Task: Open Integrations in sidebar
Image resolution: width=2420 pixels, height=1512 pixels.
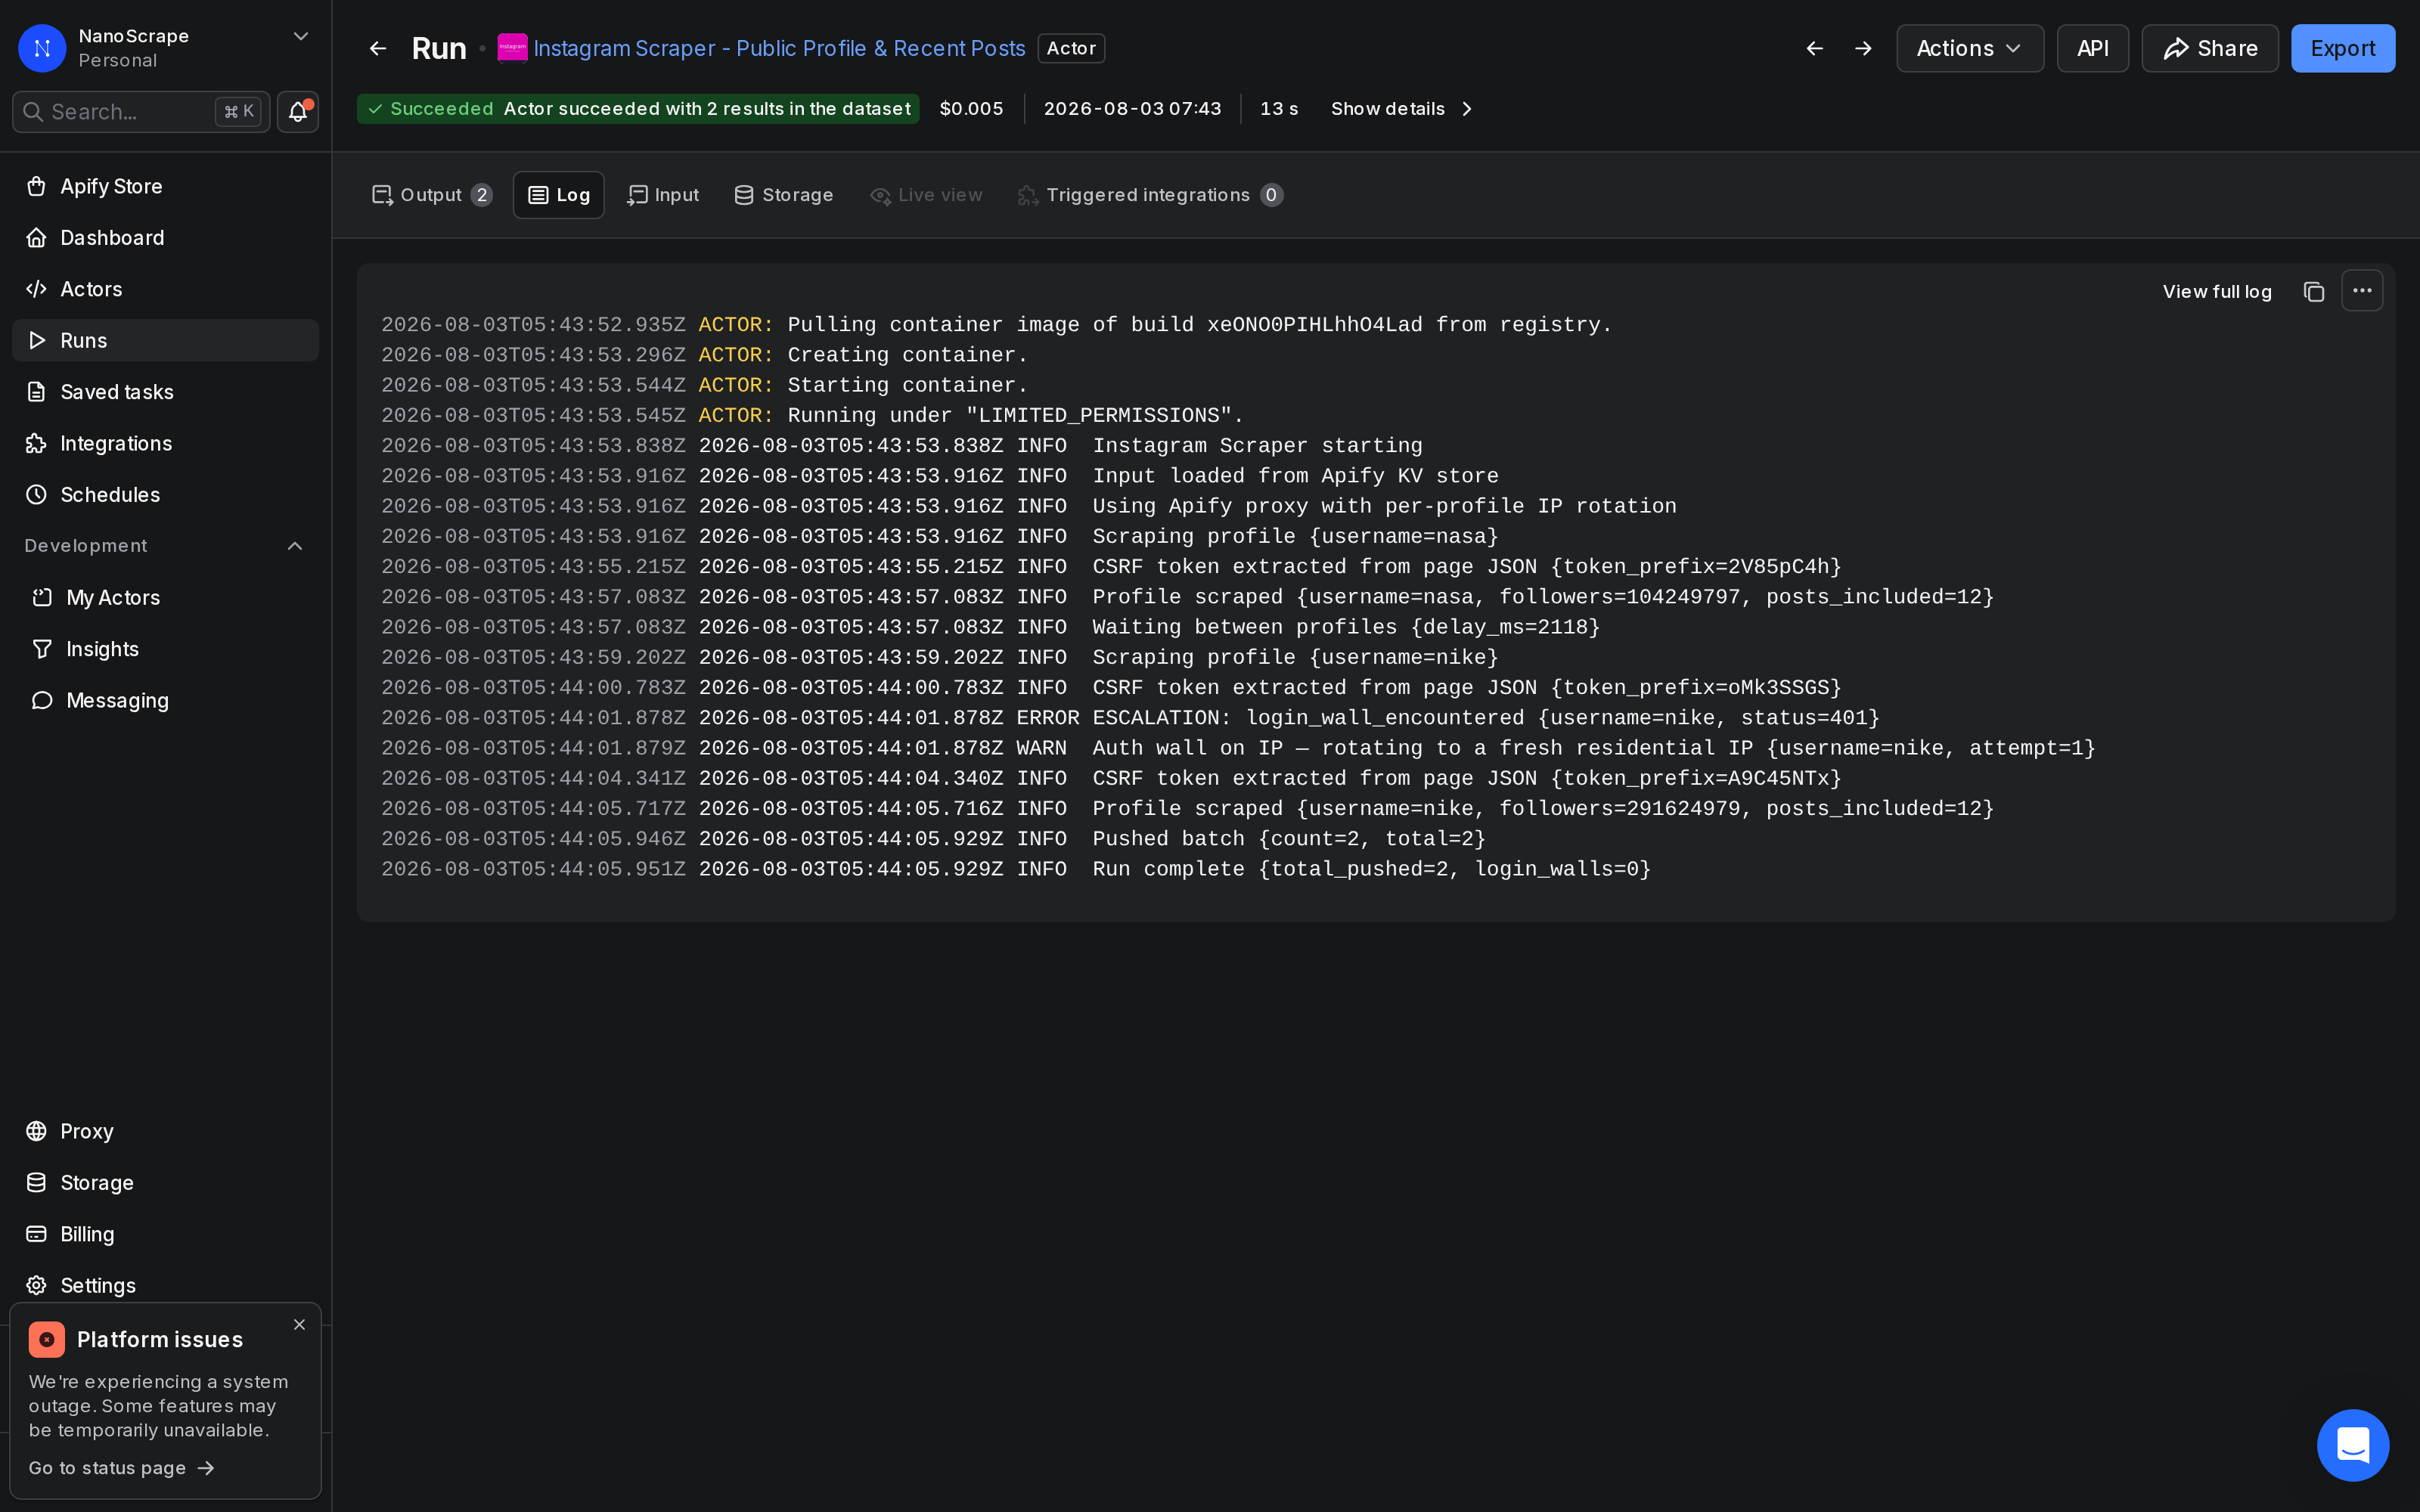Action: tap(166, 443)
